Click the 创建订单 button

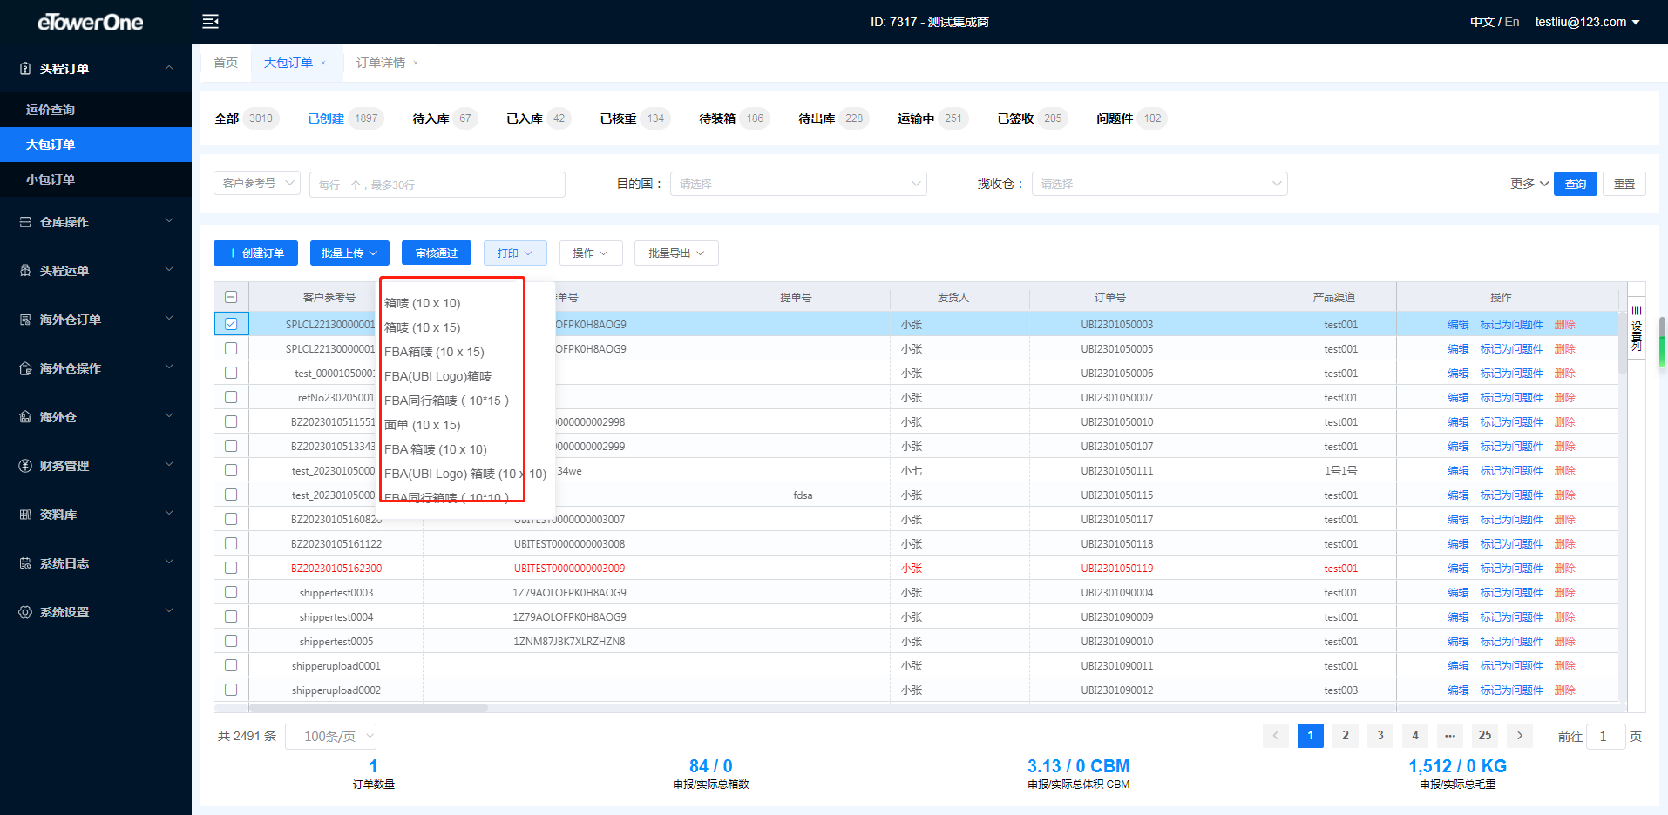pyautogui.click(x=255, y=253)
